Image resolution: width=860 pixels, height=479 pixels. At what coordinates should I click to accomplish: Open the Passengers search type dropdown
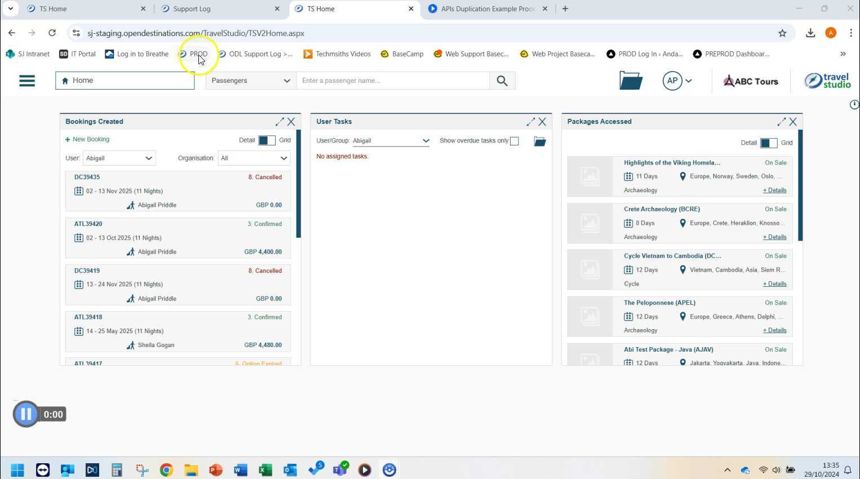pos(251,81)
